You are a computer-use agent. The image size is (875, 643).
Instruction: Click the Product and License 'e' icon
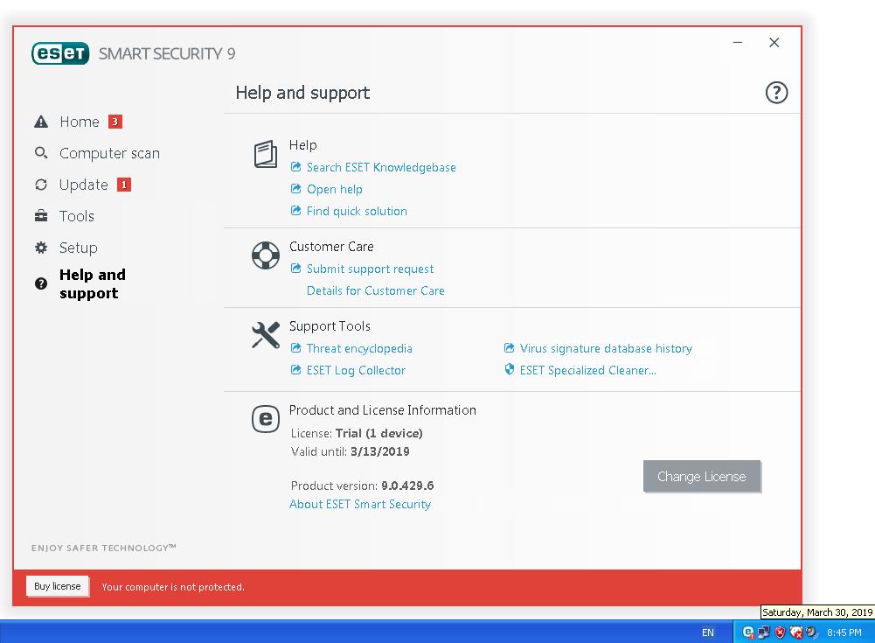(266, 419)
